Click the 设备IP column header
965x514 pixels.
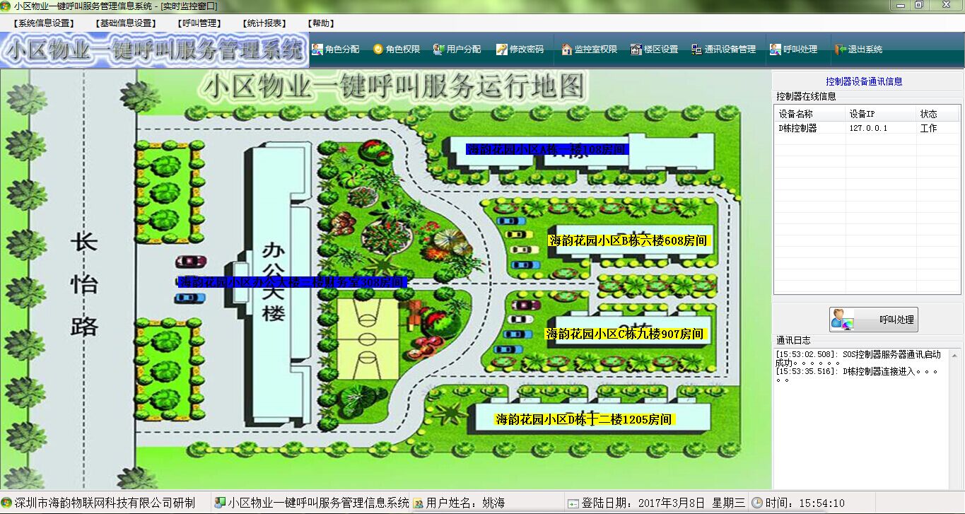pos(862,114)
